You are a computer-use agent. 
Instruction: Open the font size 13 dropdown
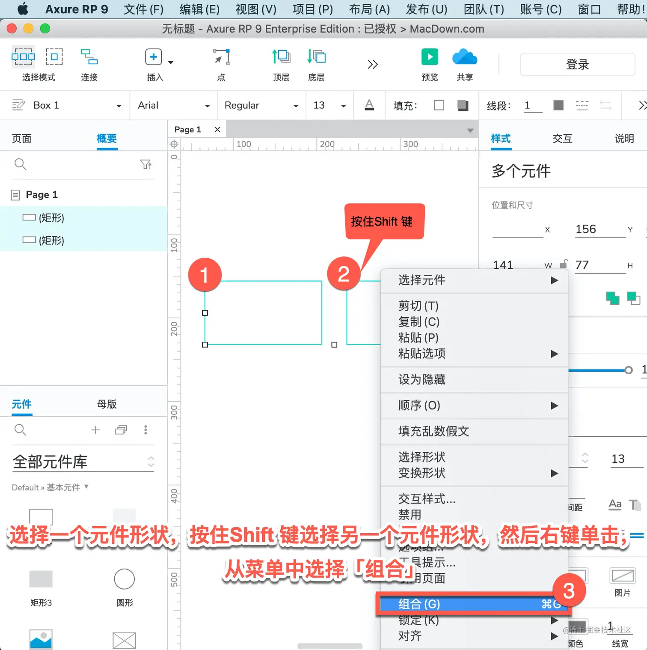pos(343,106)
